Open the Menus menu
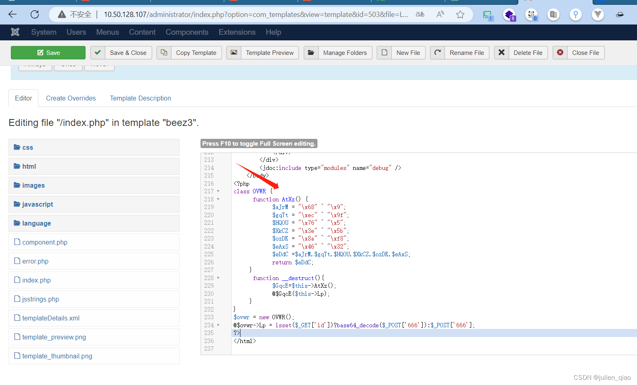 [108, 32]
